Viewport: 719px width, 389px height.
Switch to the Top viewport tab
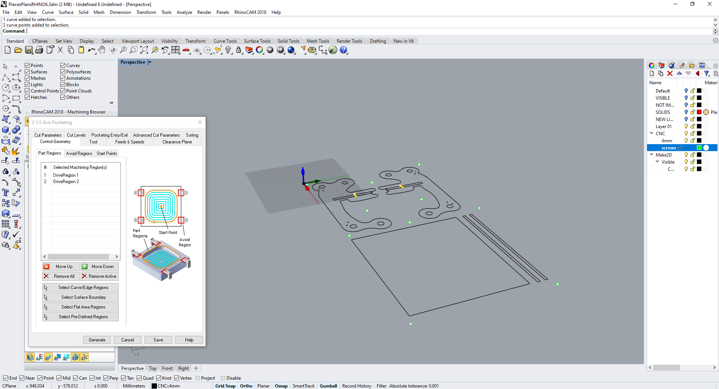[x=153, y=368]
